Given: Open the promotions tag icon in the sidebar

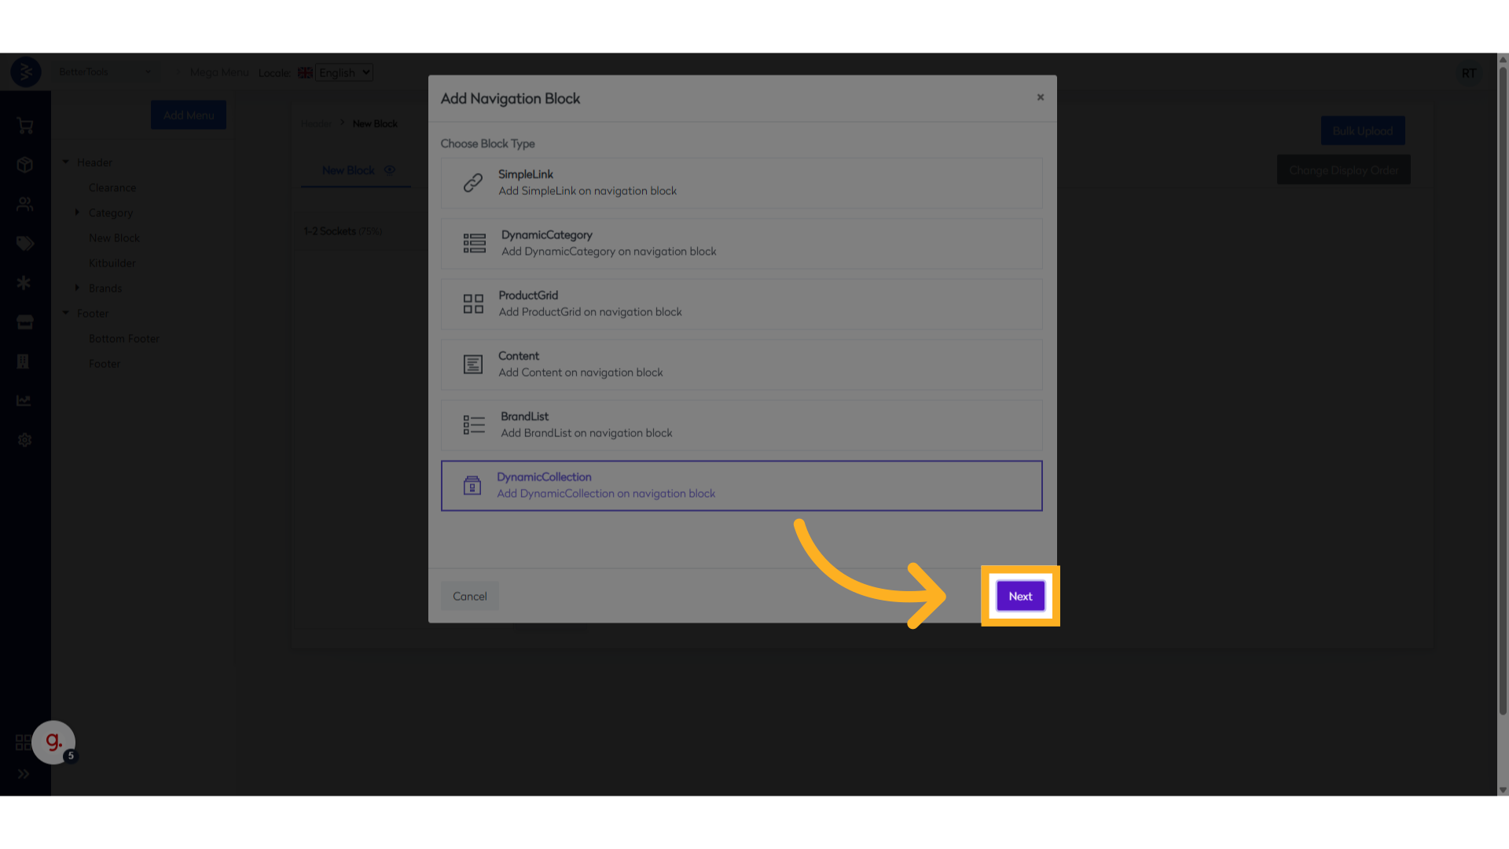Looking at the screenshot, I should tap(24, 244).
